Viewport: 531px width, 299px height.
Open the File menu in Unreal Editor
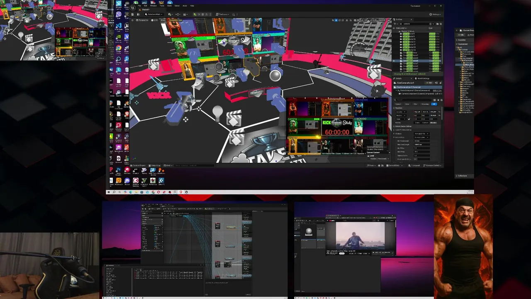139,6
